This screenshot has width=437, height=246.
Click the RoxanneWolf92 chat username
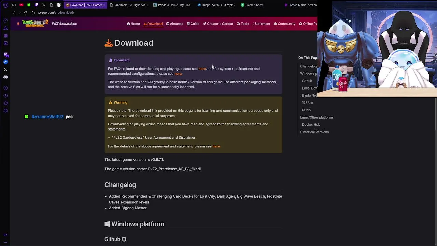47,117
